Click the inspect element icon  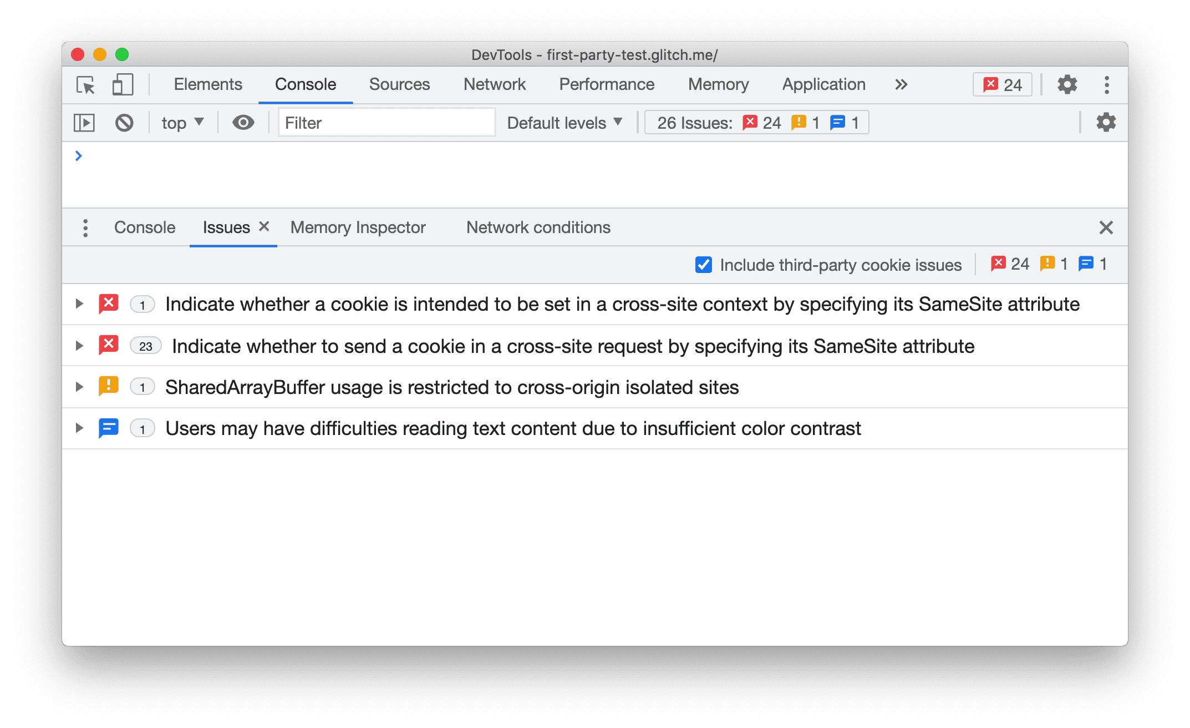coord(85,83)
